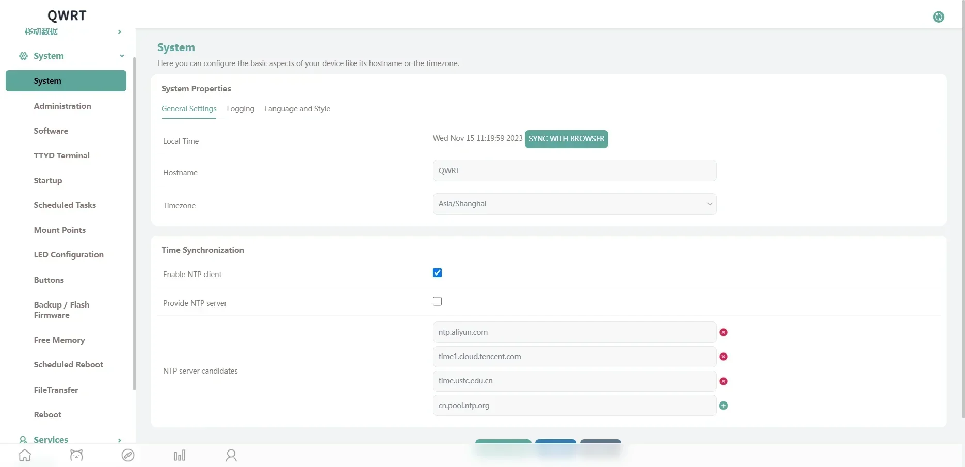Image resolution: width=965 pixels, height=467 pixels.
Task: Open Scheduled Reboot
Action: [69, 365]
